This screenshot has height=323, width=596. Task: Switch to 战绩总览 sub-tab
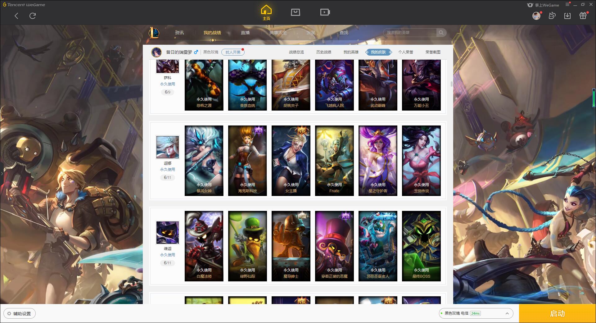coord(296,52)
